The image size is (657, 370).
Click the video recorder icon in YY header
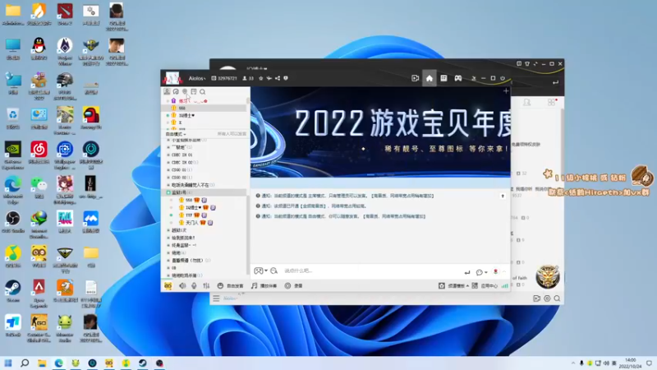[x=415, y=78]
